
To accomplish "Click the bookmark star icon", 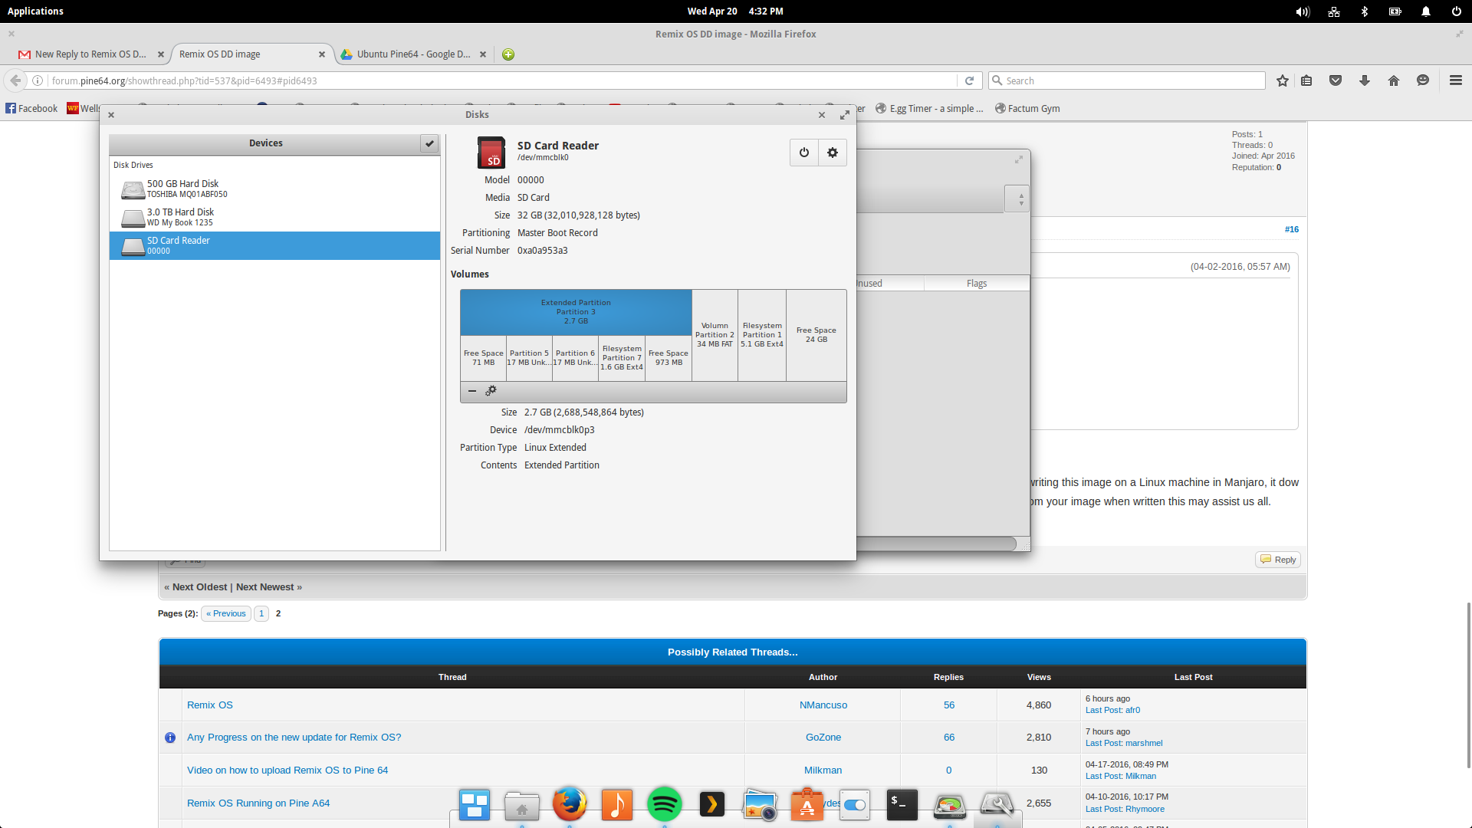I will 1282,80.
